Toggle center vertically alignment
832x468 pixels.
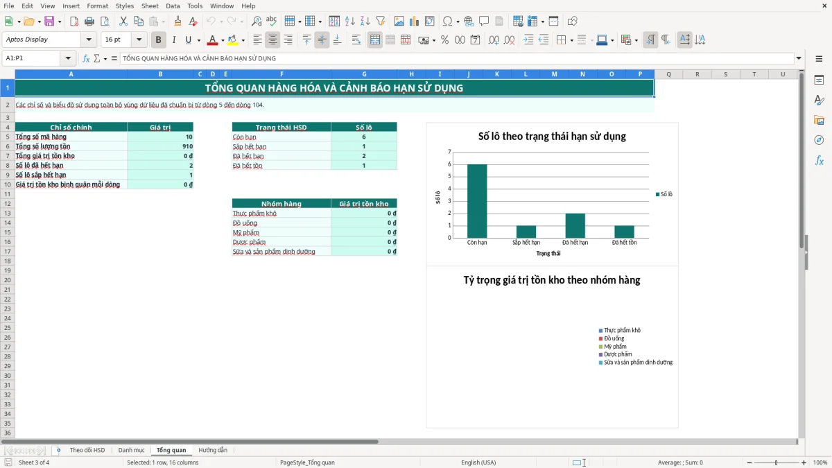(322, 40)
